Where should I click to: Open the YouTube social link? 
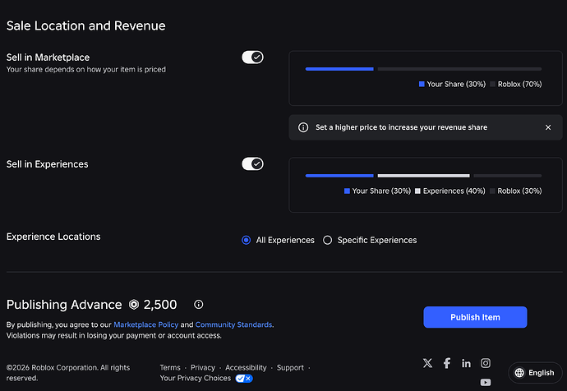click(x=486, y=382)
